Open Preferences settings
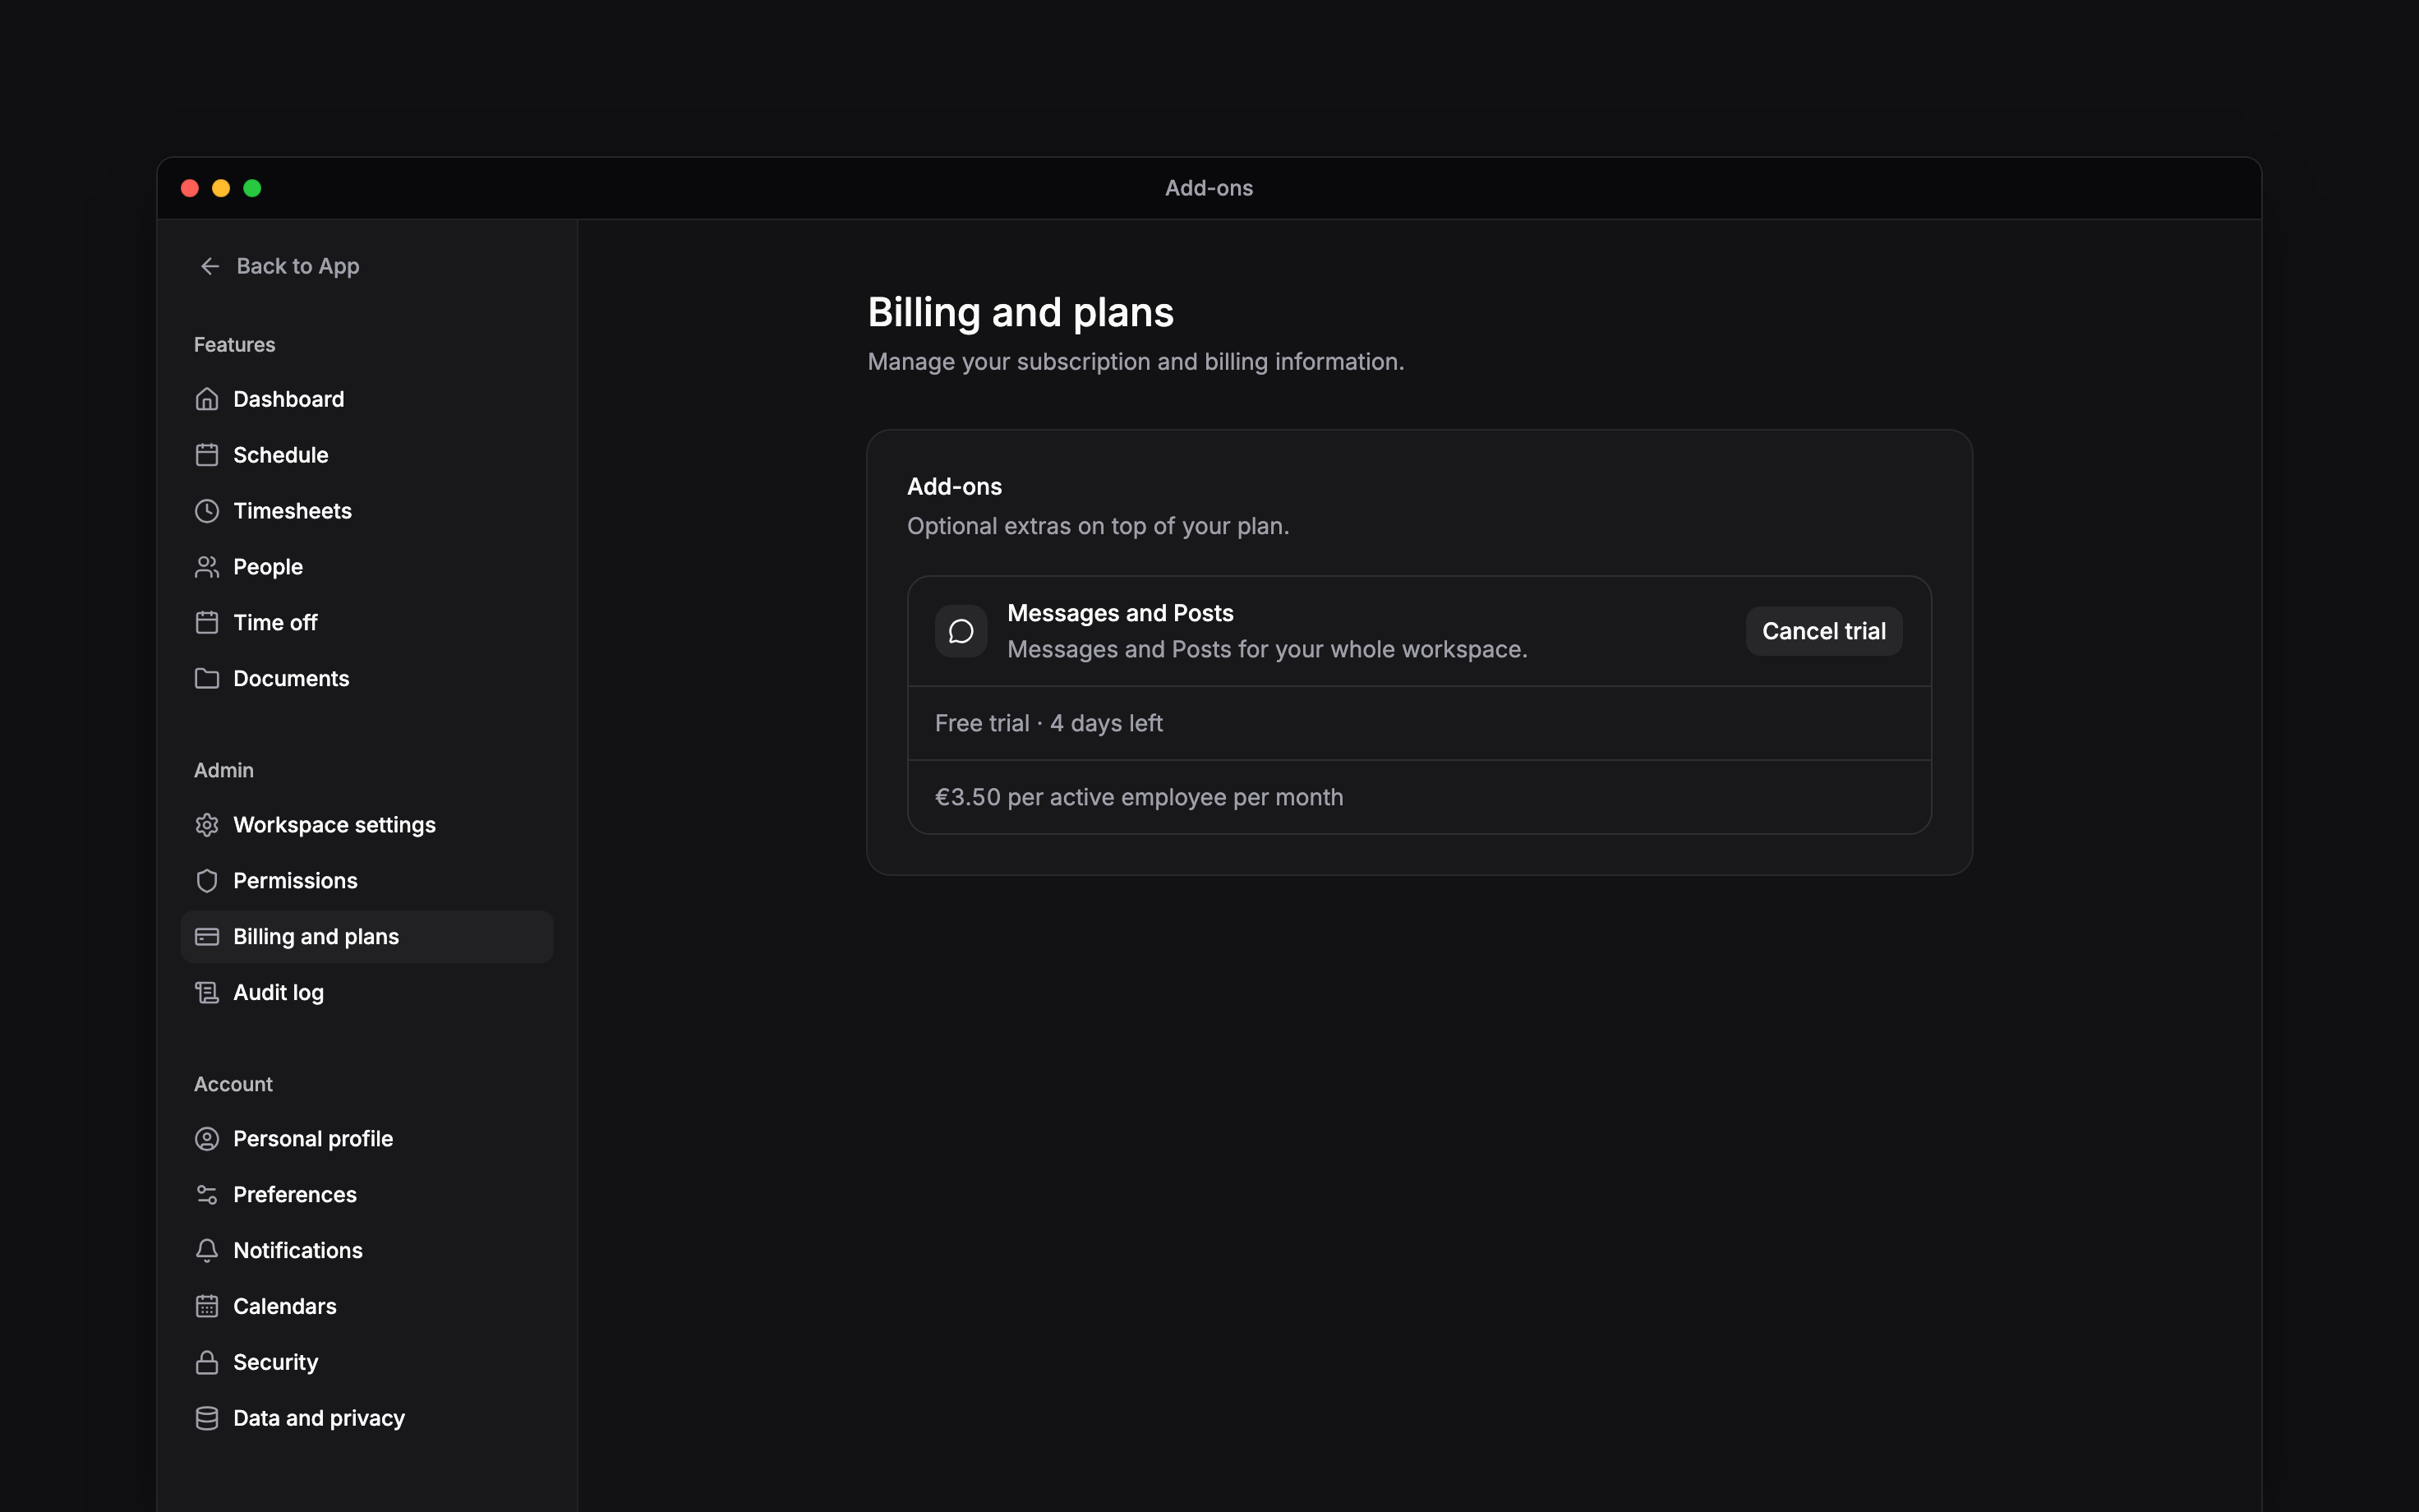The height and width of the screenshot is (1512, 2419). pos(366,1195)
